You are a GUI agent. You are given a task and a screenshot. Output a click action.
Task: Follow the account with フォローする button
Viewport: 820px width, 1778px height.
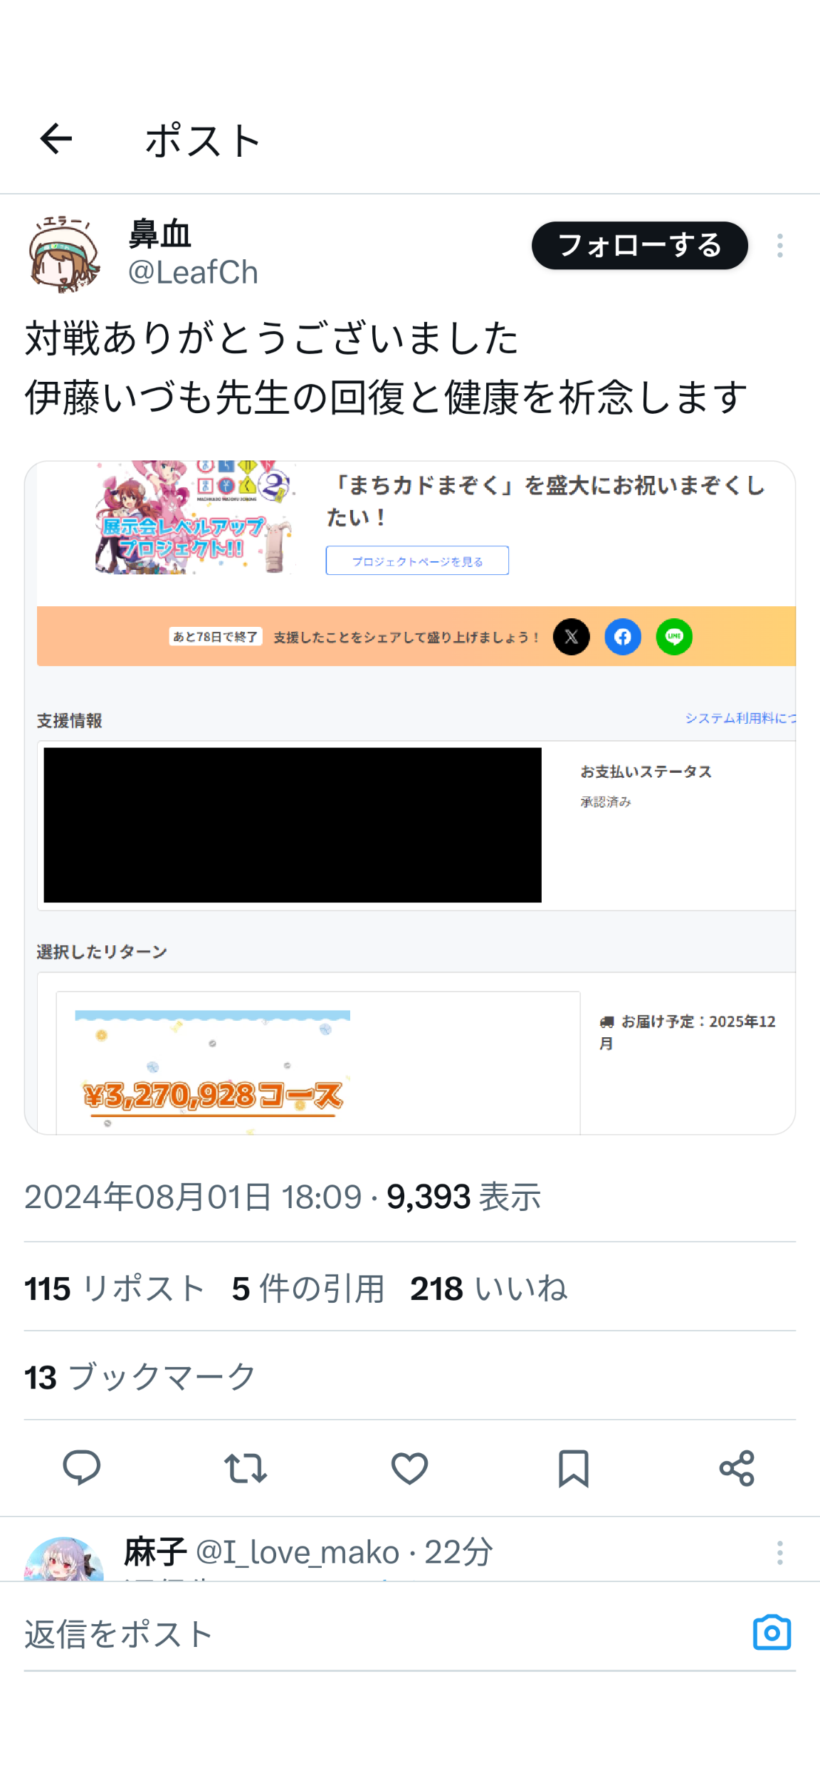point(639,246)
